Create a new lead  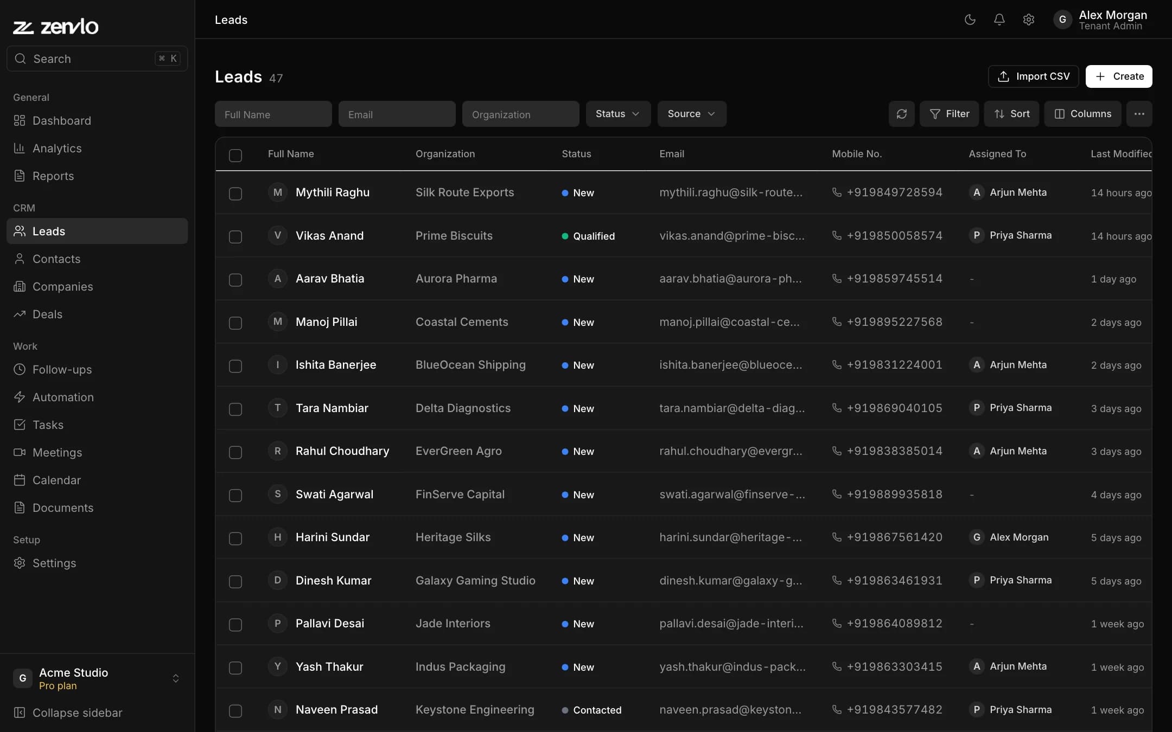click(1119, 76)
